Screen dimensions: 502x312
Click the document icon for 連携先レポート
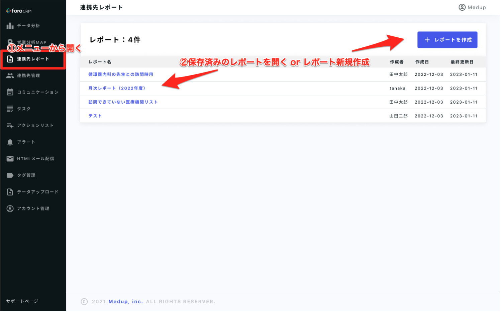point(10,59)
